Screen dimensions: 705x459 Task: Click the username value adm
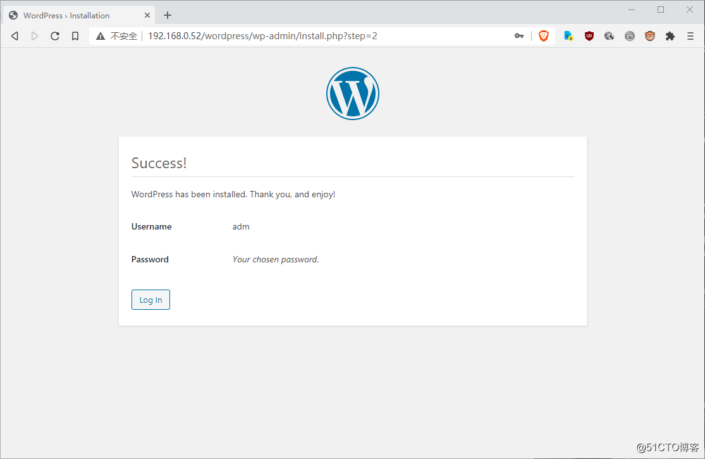(240, 226)
